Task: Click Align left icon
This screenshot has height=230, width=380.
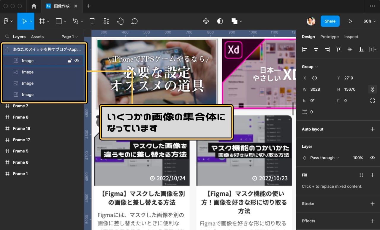Action: (x=304, y=49)
